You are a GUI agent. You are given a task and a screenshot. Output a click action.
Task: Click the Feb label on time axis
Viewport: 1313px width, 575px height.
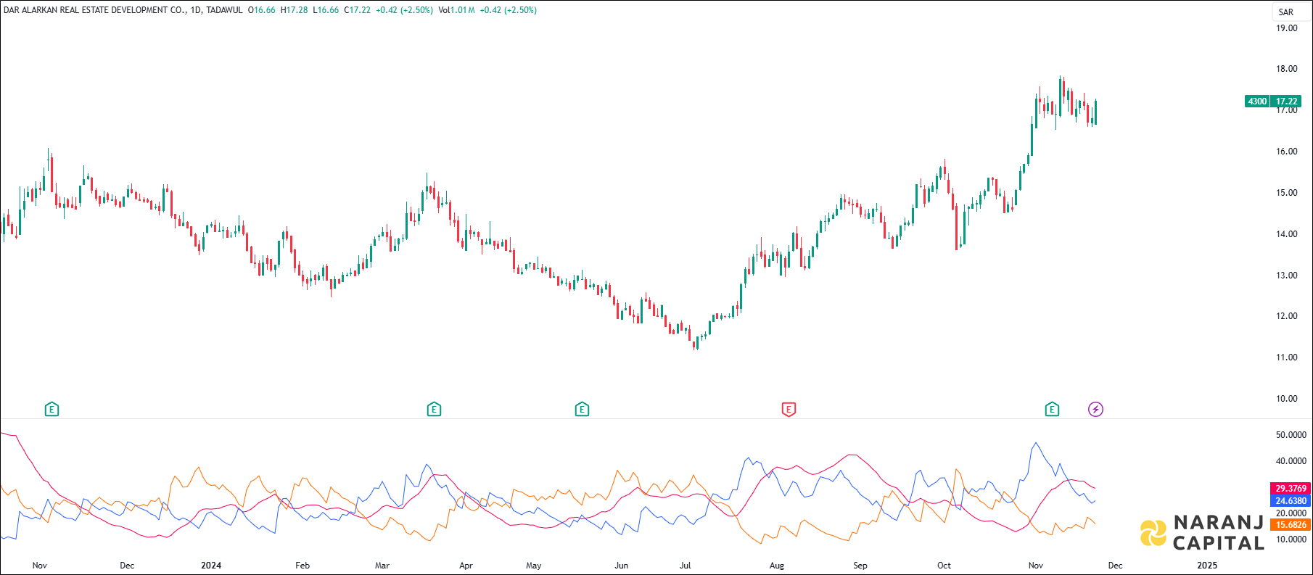302,566
